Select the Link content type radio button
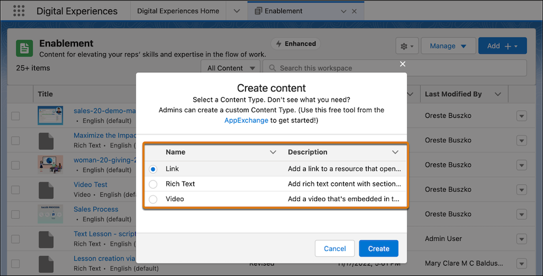This screenshot has width=543, height=276. pyautogui.click(x=153, y=169)
